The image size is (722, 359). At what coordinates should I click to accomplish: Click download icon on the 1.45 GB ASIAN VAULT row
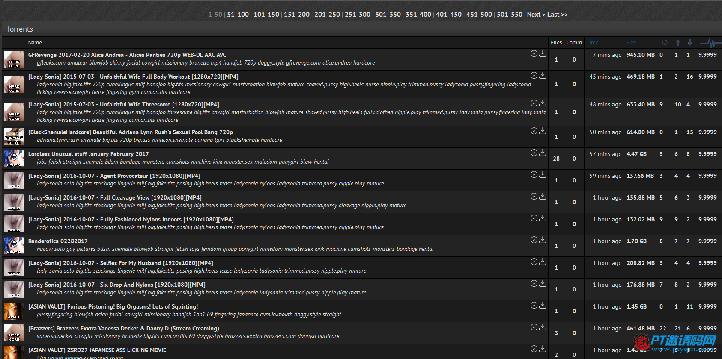(x=543, y=305)
